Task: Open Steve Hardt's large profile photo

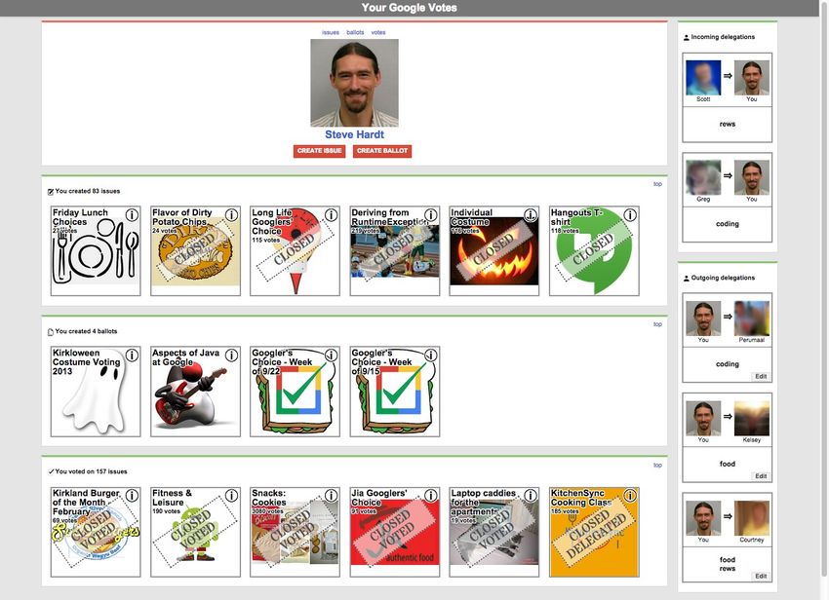Action: [354, 83]
